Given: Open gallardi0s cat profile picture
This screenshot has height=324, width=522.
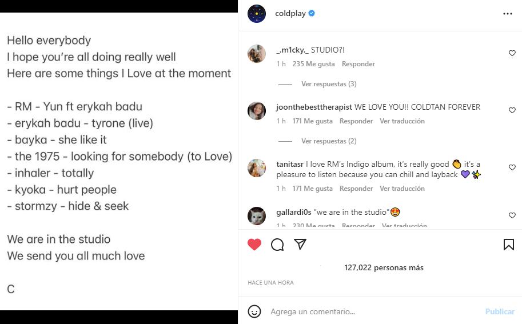Looking at the screenshot, I should point(257,216).
